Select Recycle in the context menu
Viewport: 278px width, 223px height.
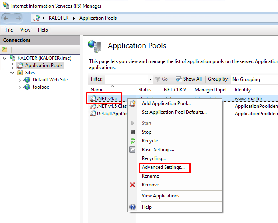[x=151, y=141]
